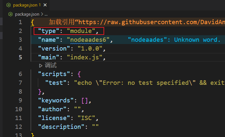Click the debug play triangle above scripts
Viewport: 225px width, 137px height.
40,66
